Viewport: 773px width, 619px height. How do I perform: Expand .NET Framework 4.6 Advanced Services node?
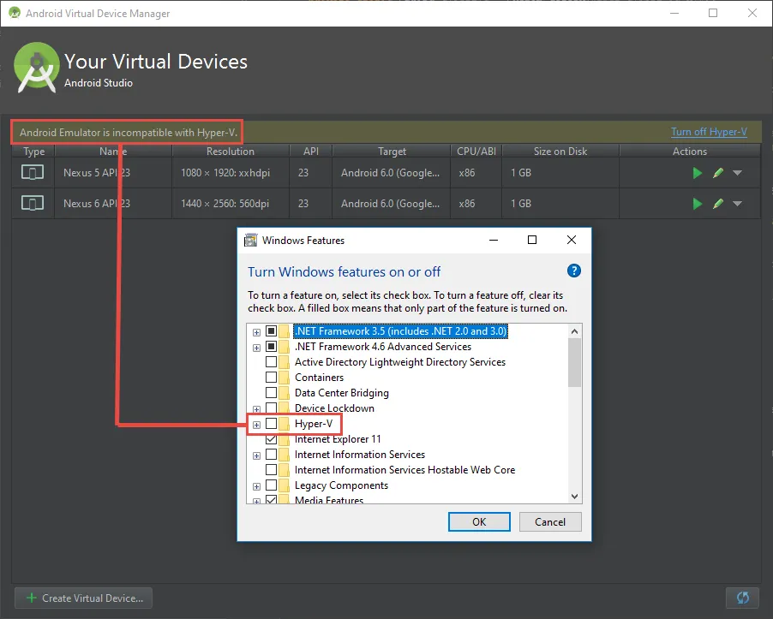click(x=256, y=348)
